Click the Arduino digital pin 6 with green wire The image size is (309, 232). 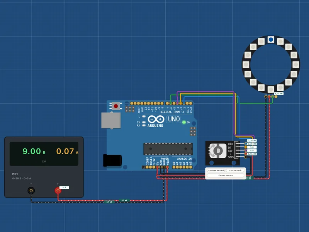pos(171,103)
